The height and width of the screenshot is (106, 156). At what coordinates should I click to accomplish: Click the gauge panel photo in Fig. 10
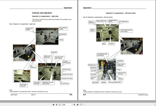click(107, 69)
